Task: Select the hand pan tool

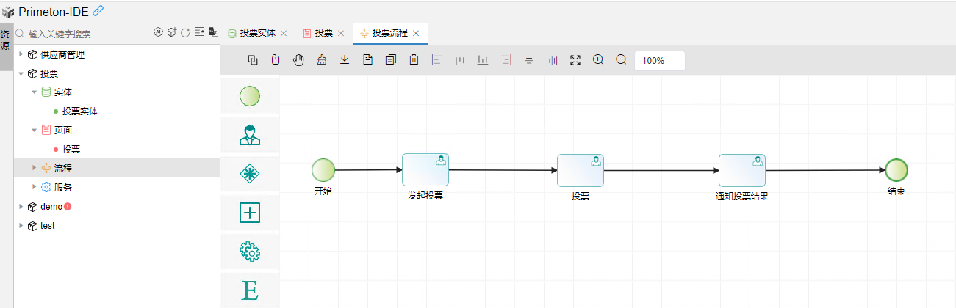Action: [298, 60]
